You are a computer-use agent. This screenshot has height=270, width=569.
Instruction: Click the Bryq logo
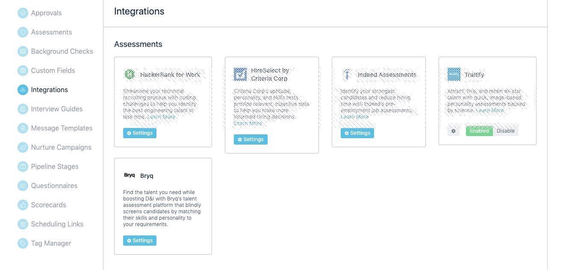130,175
